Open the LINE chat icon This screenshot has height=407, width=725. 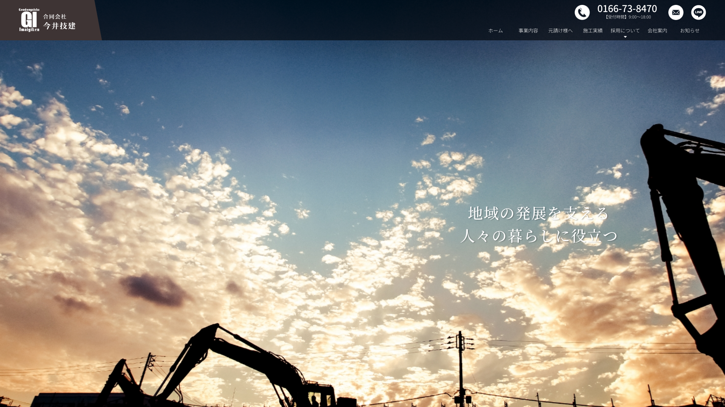click(698, 12)
